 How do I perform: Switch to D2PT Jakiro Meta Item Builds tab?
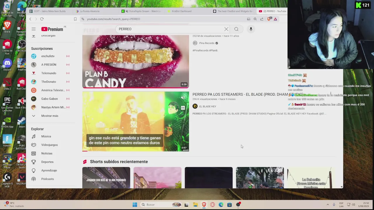tap(50, 11)
